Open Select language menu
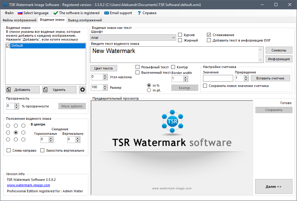The height and width of the screenshot is (201, 297). (36, 13)
